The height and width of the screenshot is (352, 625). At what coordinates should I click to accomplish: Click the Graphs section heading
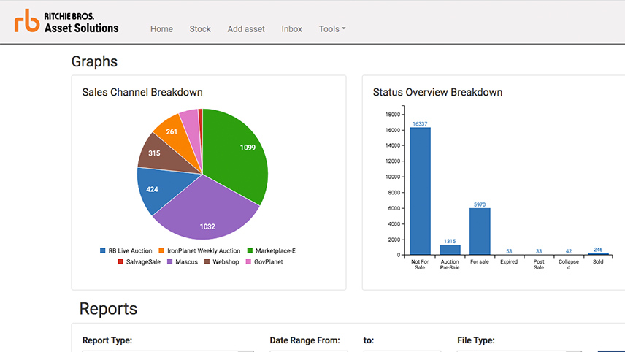pyautogui.click(x=94, y=61)
